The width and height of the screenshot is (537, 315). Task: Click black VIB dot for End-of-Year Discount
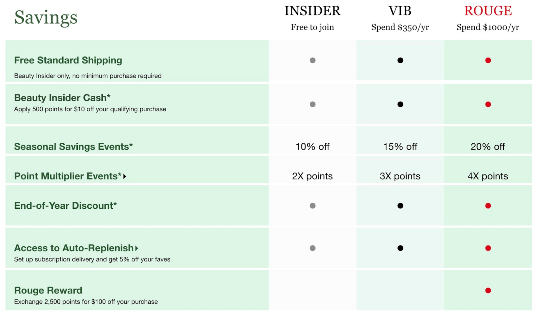pos(400,206)
